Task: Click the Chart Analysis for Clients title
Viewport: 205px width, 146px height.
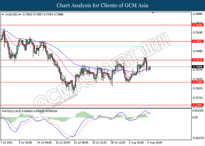Action: (x=102, y=6)
